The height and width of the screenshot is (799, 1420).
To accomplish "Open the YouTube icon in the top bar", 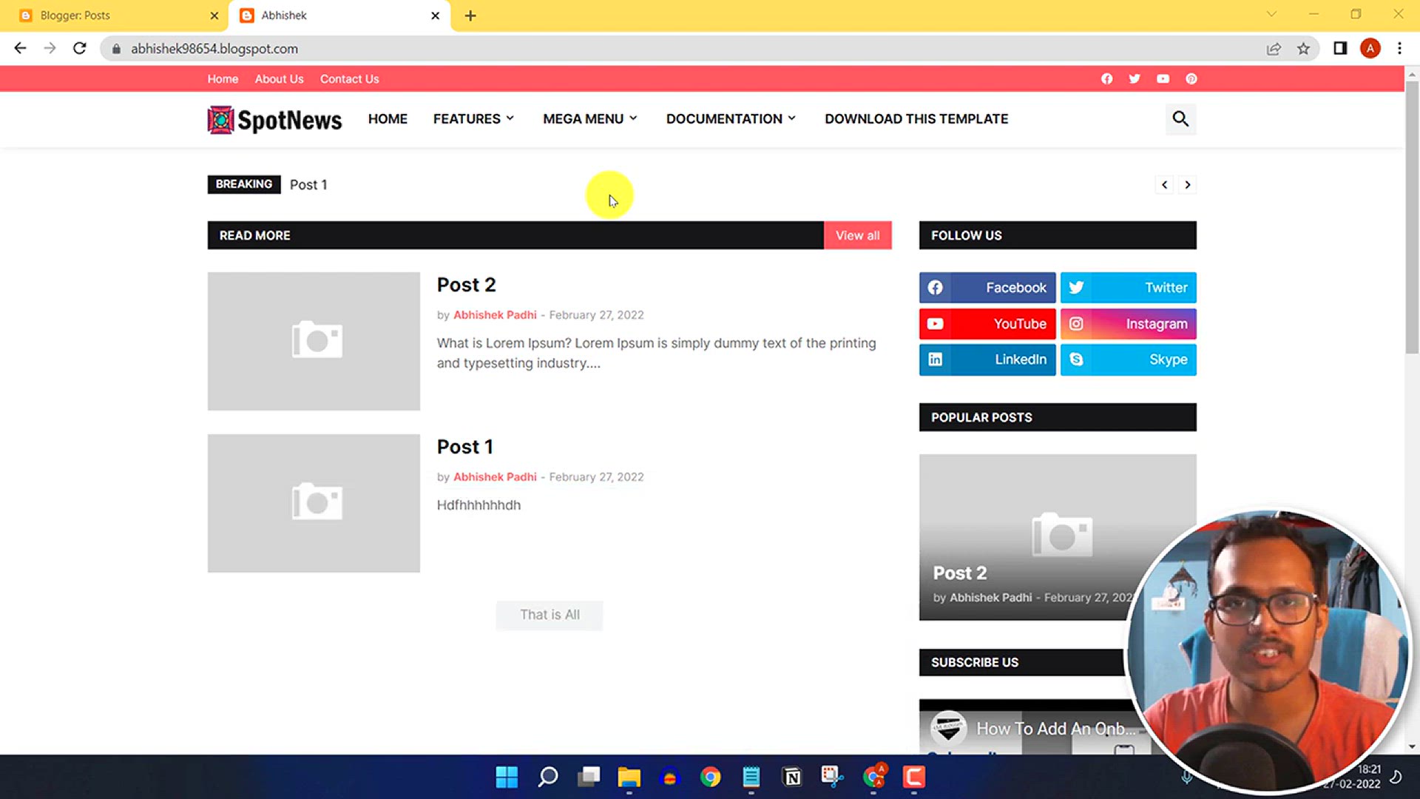I will pyautogui.click(x=1163, y=78).
